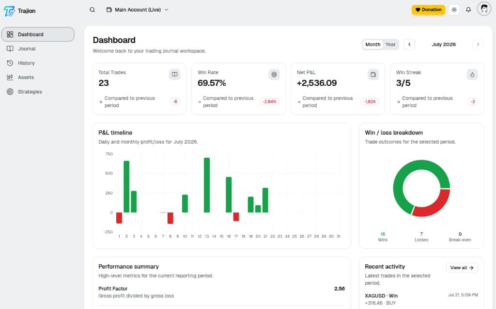The height and width of the screenshot is (309, 496).
Task: Click the Dashboard grid icon
Action: pos(10,34)
